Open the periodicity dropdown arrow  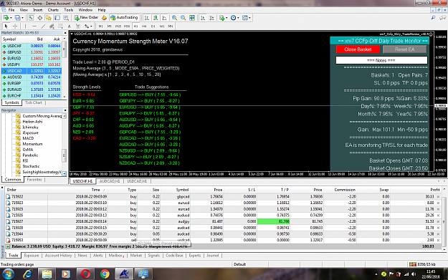pyautogui.click(x=238, y=18)
